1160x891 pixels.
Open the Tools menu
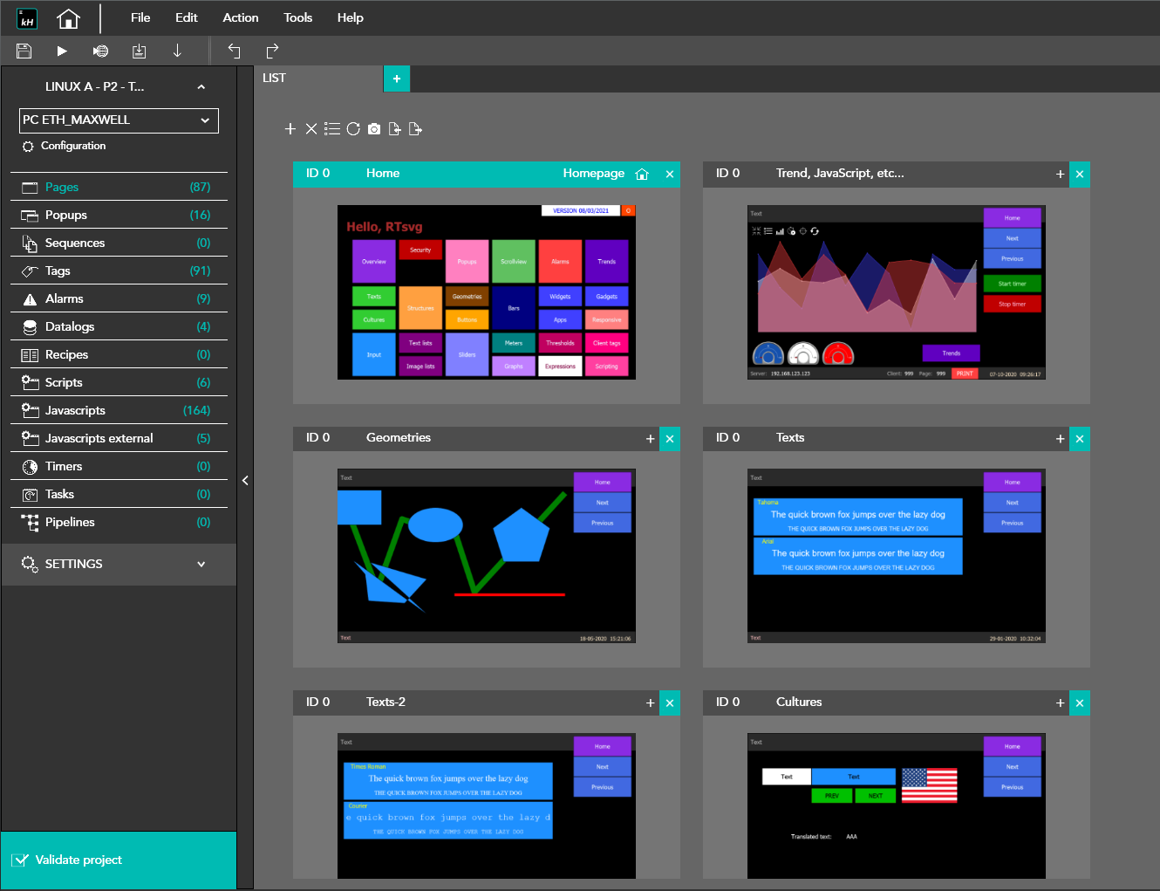click(x=297, y=17)
